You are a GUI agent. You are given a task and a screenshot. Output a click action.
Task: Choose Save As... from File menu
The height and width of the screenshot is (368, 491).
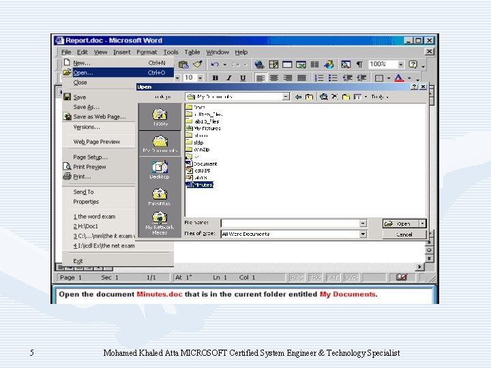click(86, 107)
